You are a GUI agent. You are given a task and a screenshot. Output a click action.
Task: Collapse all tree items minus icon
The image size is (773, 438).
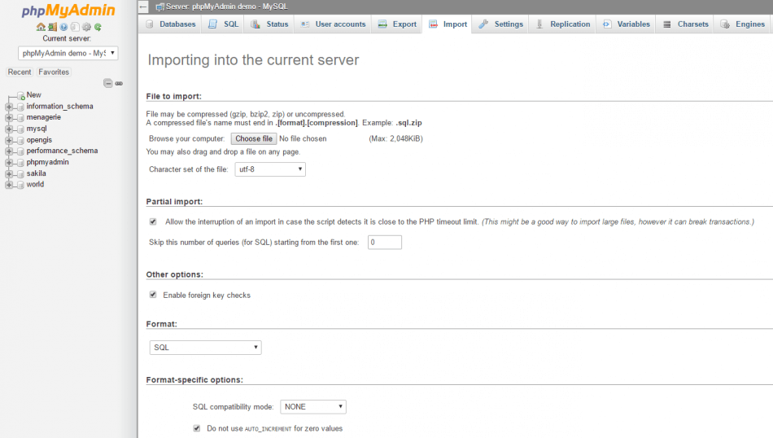click(x=108, y=83)
